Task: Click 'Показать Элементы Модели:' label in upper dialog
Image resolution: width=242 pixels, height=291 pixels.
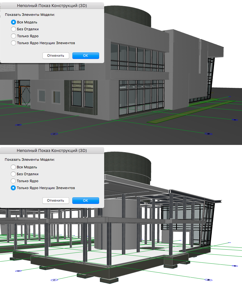Action: [x=30, y=15]
